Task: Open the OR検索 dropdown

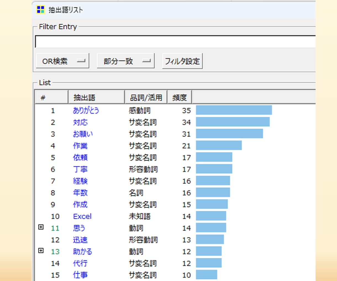Action: (63, 61)
